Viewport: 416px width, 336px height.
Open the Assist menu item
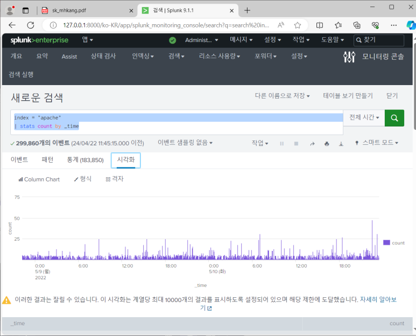tap(69, 57)
